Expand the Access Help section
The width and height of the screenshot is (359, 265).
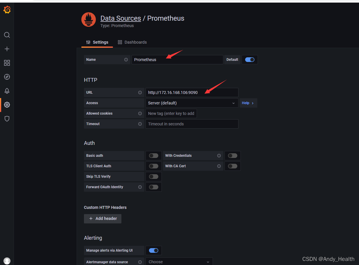[248, 103]
